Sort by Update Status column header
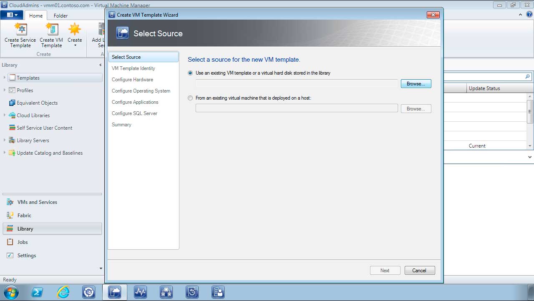The image size is (534, 301). (496, 88)
